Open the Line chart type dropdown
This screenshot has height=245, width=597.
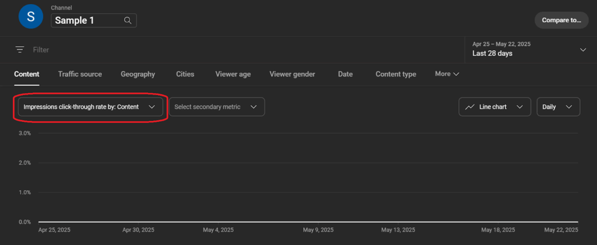(x=494, y=107)
